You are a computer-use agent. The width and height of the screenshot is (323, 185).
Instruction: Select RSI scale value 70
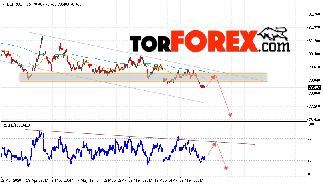(310, 139)
